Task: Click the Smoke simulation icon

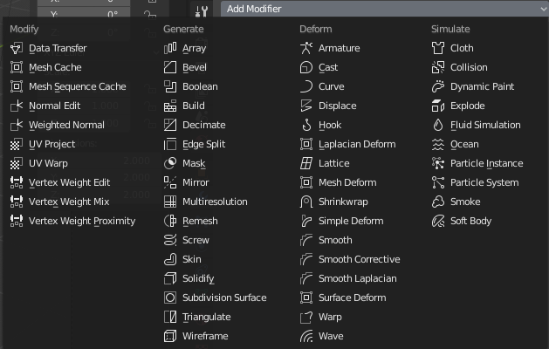Action: (x=438, y=202)
